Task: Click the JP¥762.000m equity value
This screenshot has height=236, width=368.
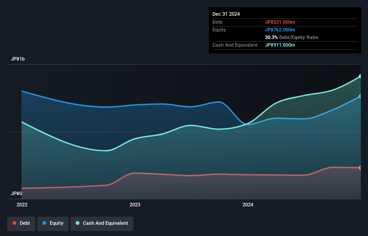Action: coord(280,30)
